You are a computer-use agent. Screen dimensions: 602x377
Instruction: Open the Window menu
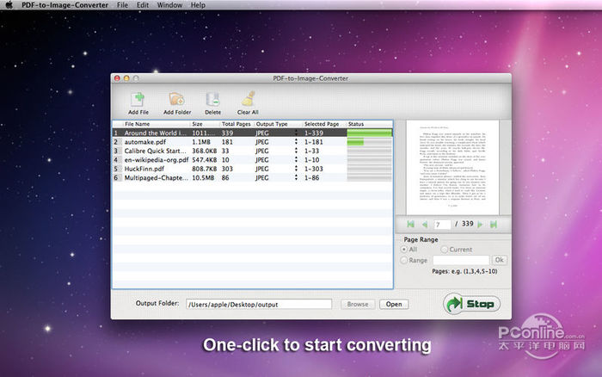tap(169, 5)
